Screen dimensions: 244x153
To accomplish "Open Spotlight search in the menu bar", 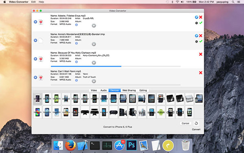I will click(x=233, y=2).
